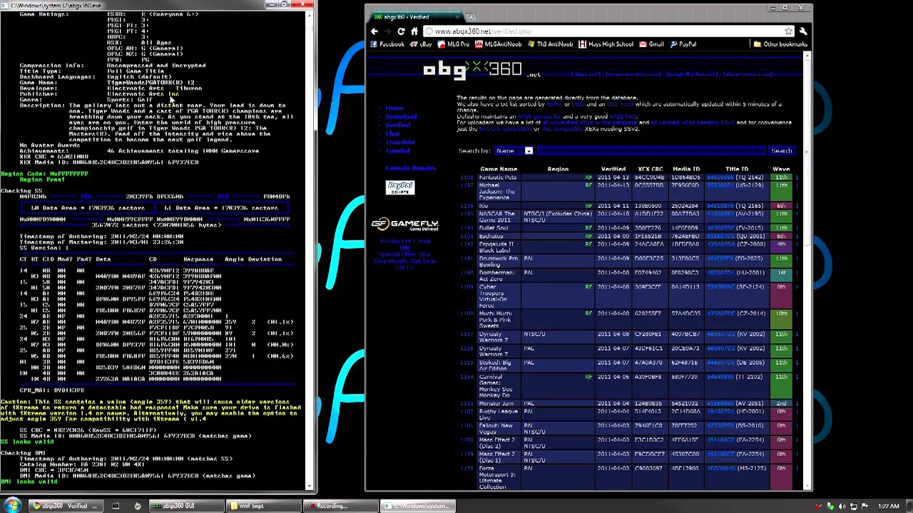913x513 pixels.
Task: Click the Fantastic Pets game row name
Action: pos(497,177)
